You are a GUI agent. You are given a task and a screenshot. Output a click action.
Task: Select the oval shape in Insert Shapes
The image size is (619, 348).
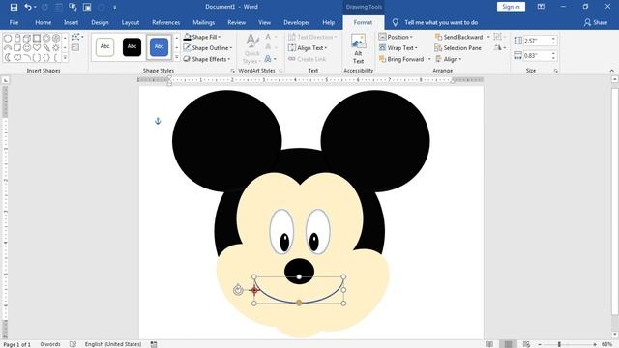tap(8, 39)
